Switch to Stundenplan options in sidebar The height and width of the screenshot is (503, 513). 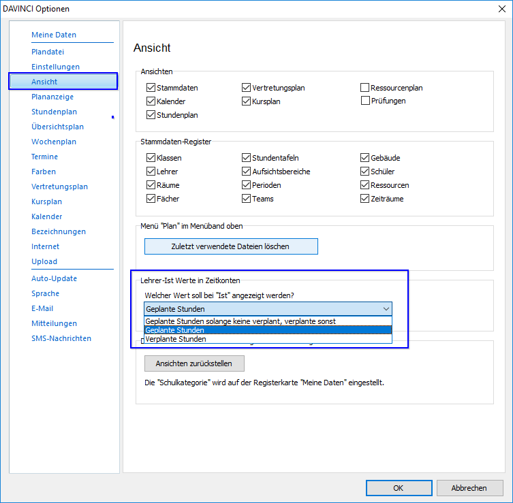[x=54, y=112]
